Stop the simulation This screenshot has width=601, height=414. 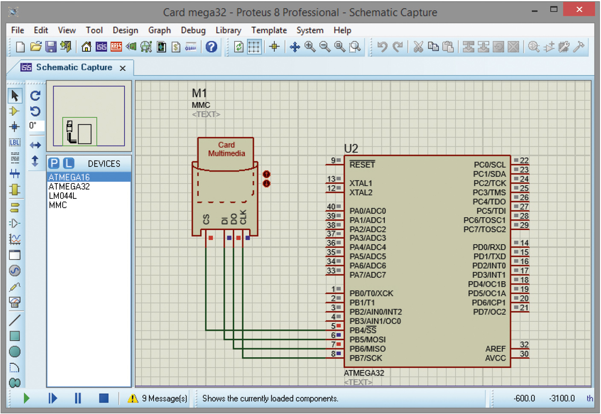click(x=104, y=398)
